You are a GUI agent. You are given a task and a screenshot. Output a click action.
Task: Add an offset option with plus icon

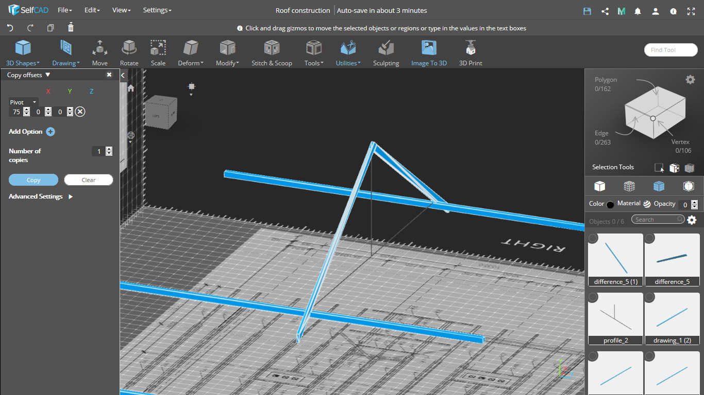click(x=51, y=132)
